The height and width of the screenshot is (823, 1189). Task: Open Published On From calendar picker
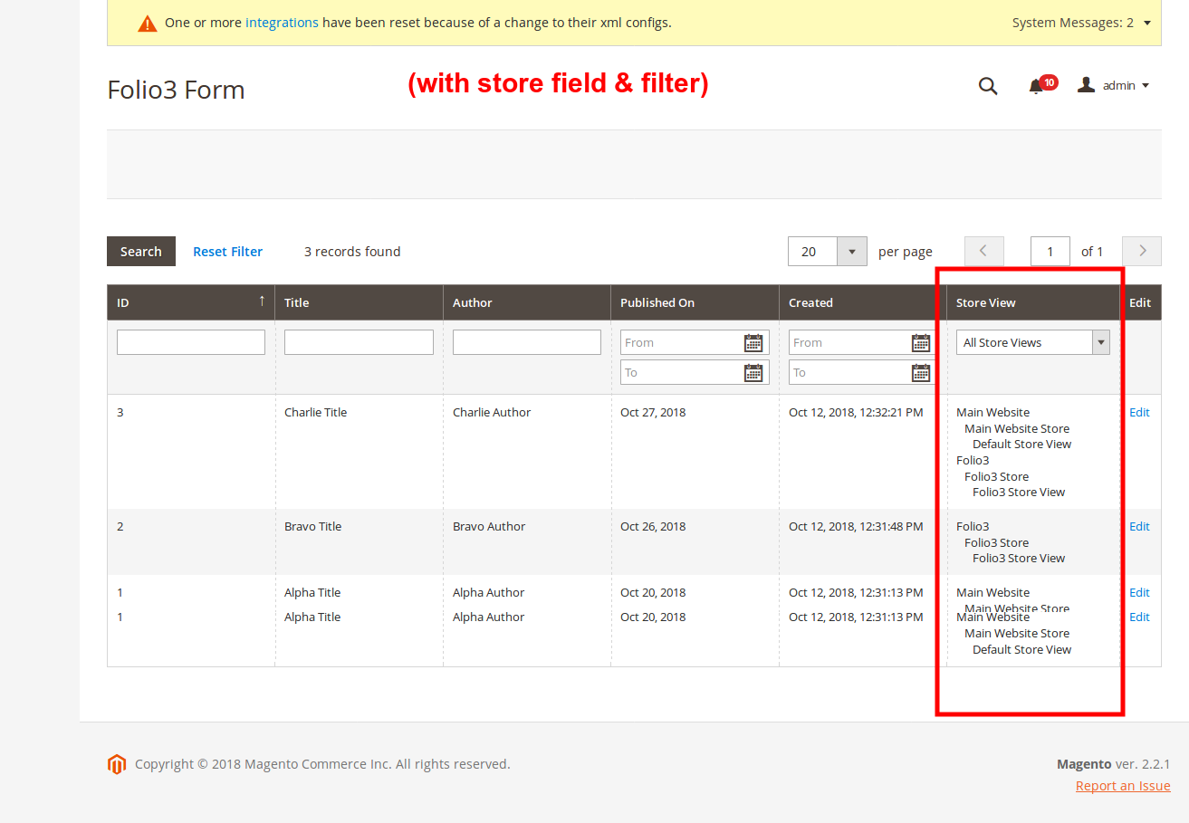(753, 342)
